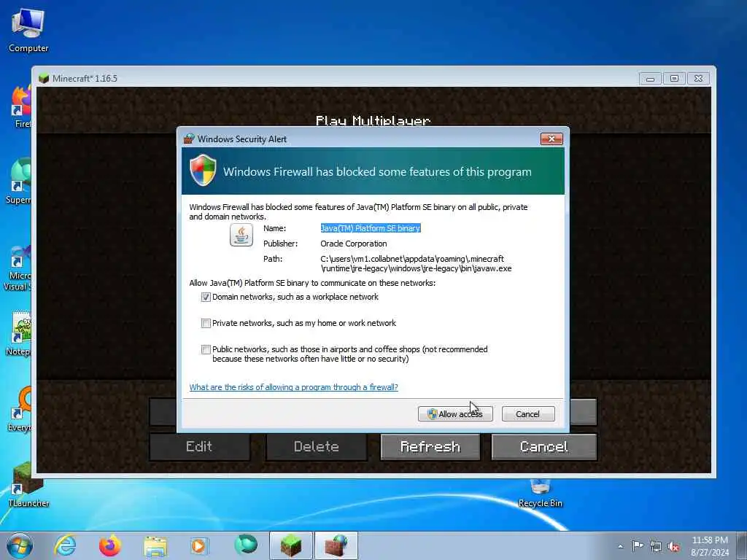Open the firewall risks help link

click(293, 387)
